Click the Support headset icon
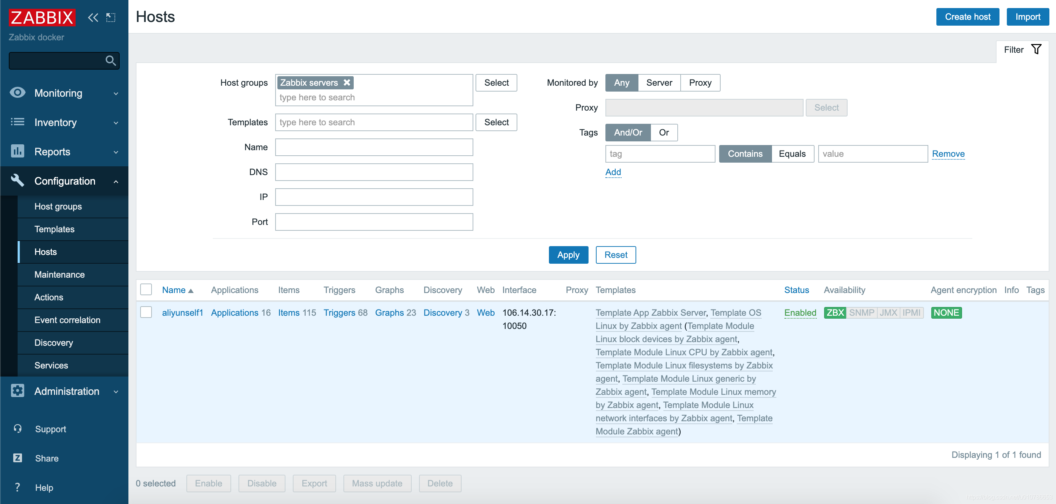 [18, 428]
